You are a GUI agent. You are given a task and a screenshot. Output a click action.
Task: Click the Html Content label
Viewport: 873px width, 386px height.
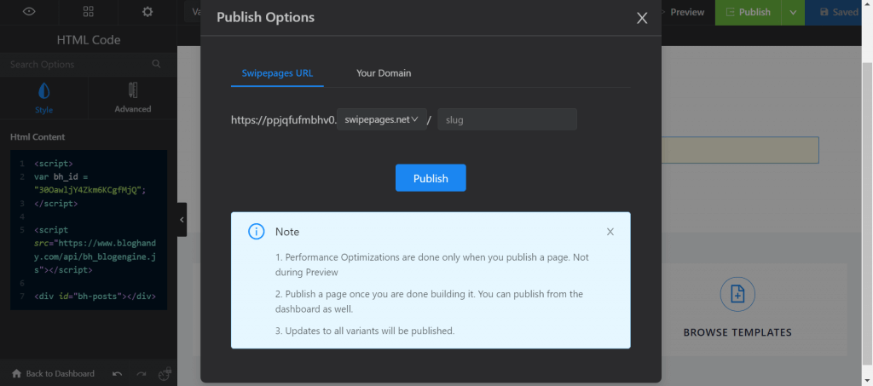click(38, 137)
